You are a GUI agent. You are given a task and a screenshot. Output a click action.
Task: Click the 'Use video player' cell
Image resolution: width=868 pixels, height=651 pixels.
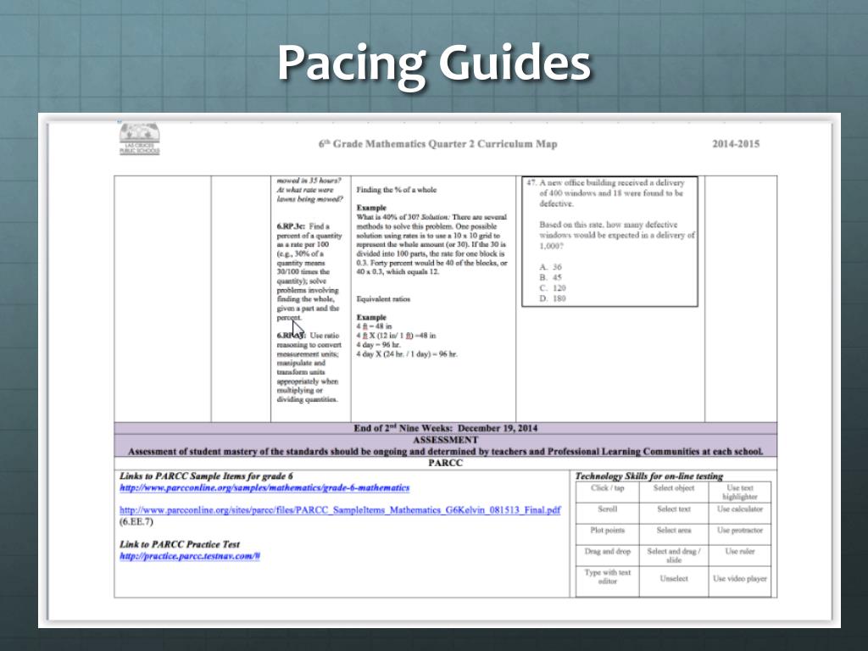tap(740, 581)
